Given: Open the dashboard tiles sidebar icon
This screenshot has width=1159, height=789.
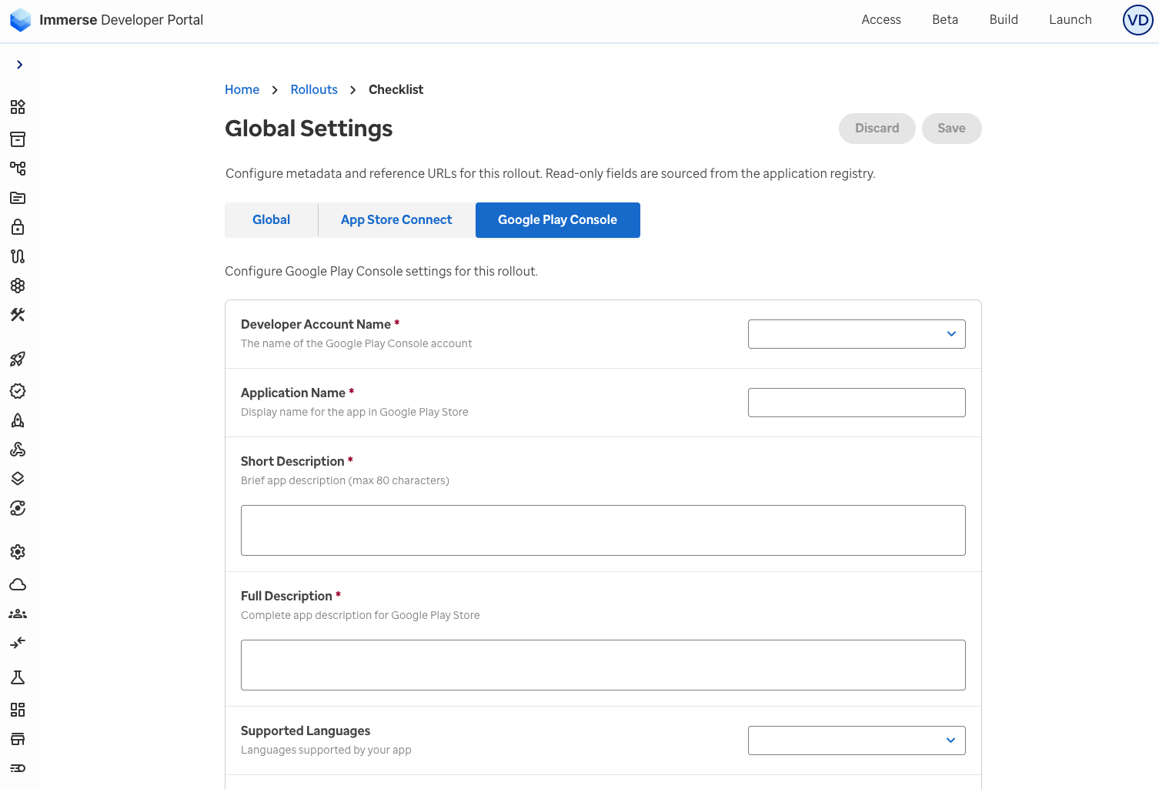Looking at the screenshot, I should 18,710.
